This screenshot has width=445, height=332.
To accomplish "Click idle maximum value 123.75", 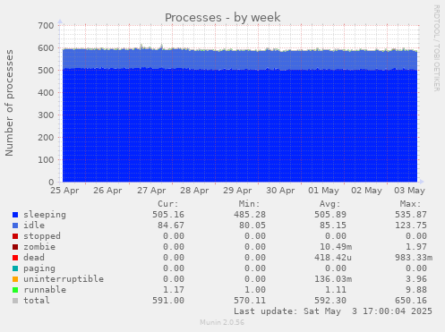I will coord(411,226).
